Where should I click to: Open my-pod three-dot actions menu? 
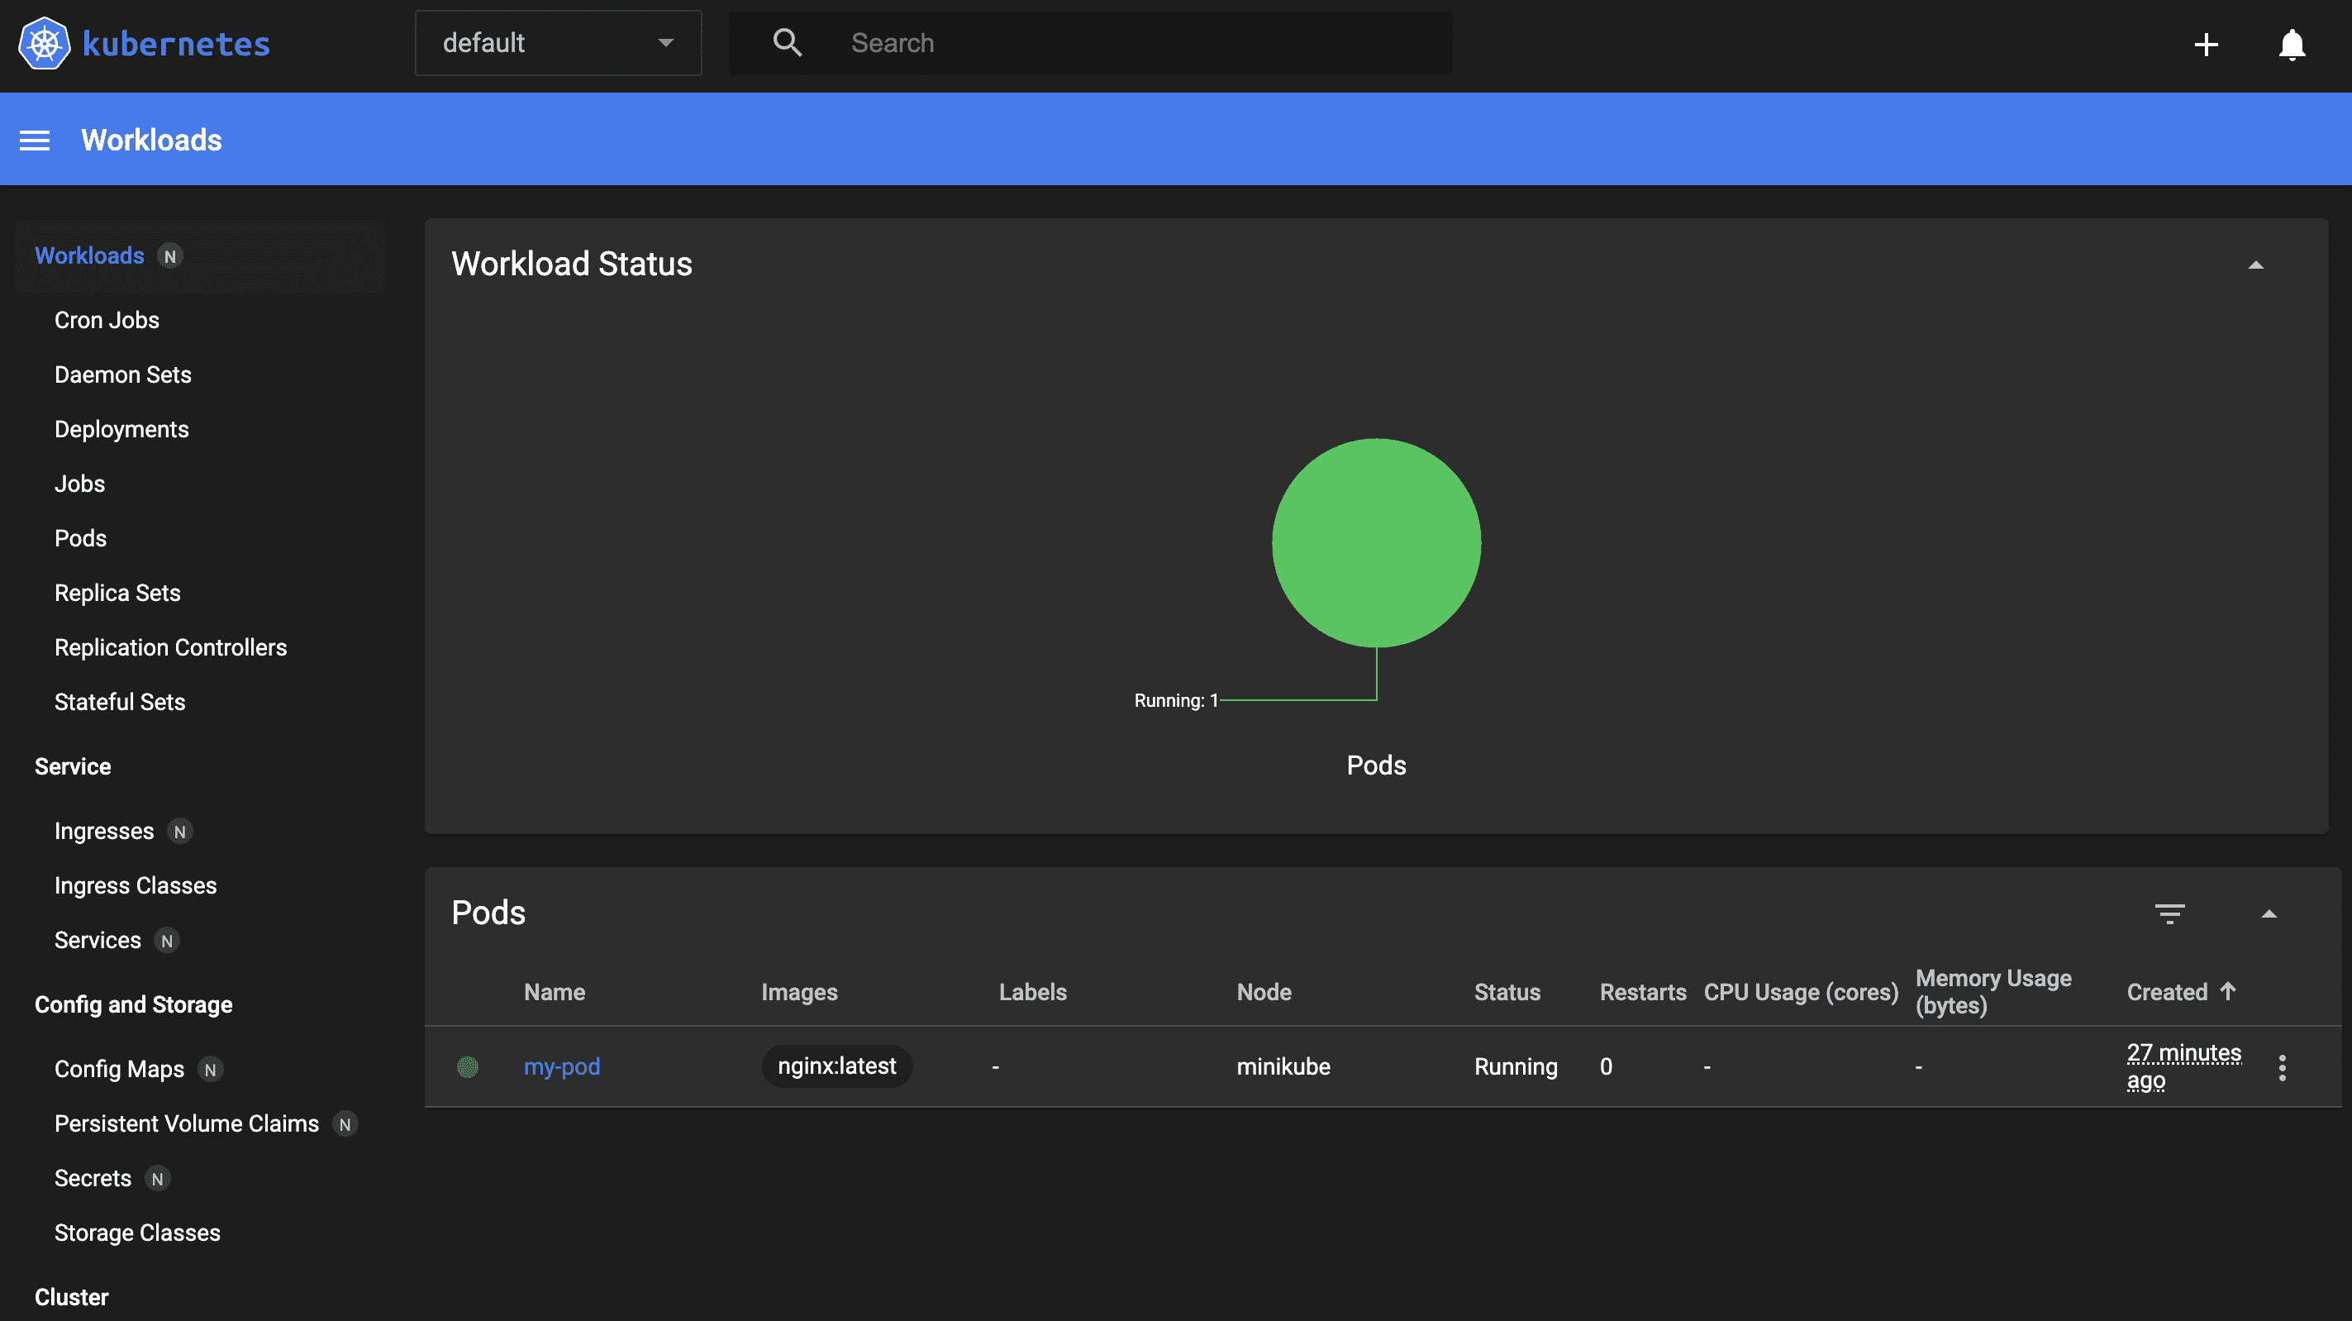[x=2282, y=1067]
